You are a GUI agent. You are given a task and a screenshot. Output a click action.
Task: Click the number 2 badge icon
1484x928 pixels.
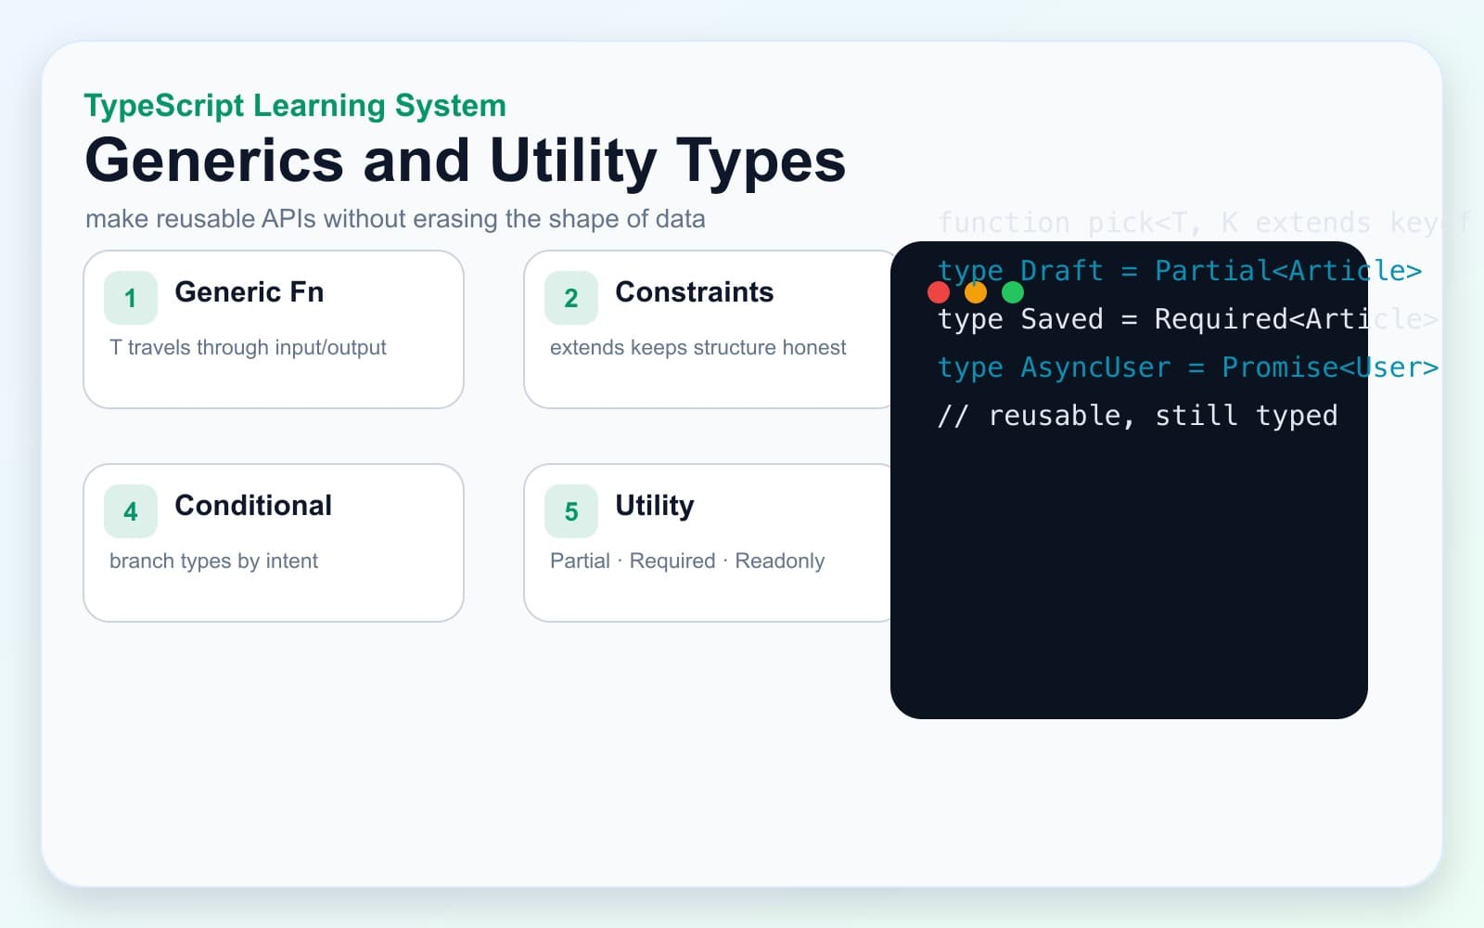(571, 298)
